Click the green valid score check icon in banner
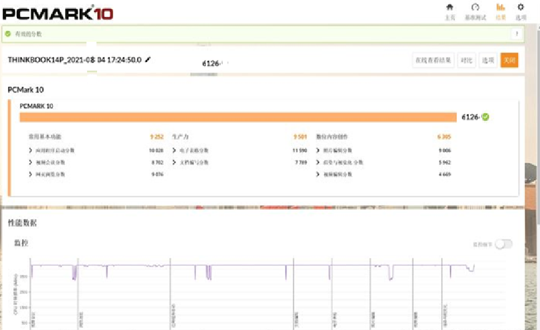This screenshot has width=540, height=330. click(x=8, y=34)
